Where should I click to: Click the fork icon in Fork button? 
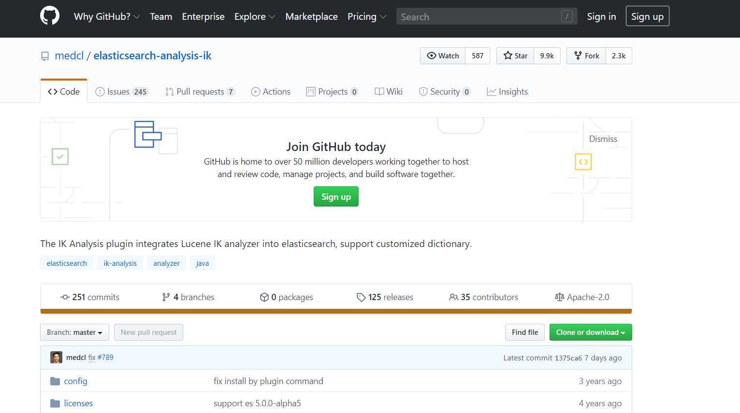(578, 55)
